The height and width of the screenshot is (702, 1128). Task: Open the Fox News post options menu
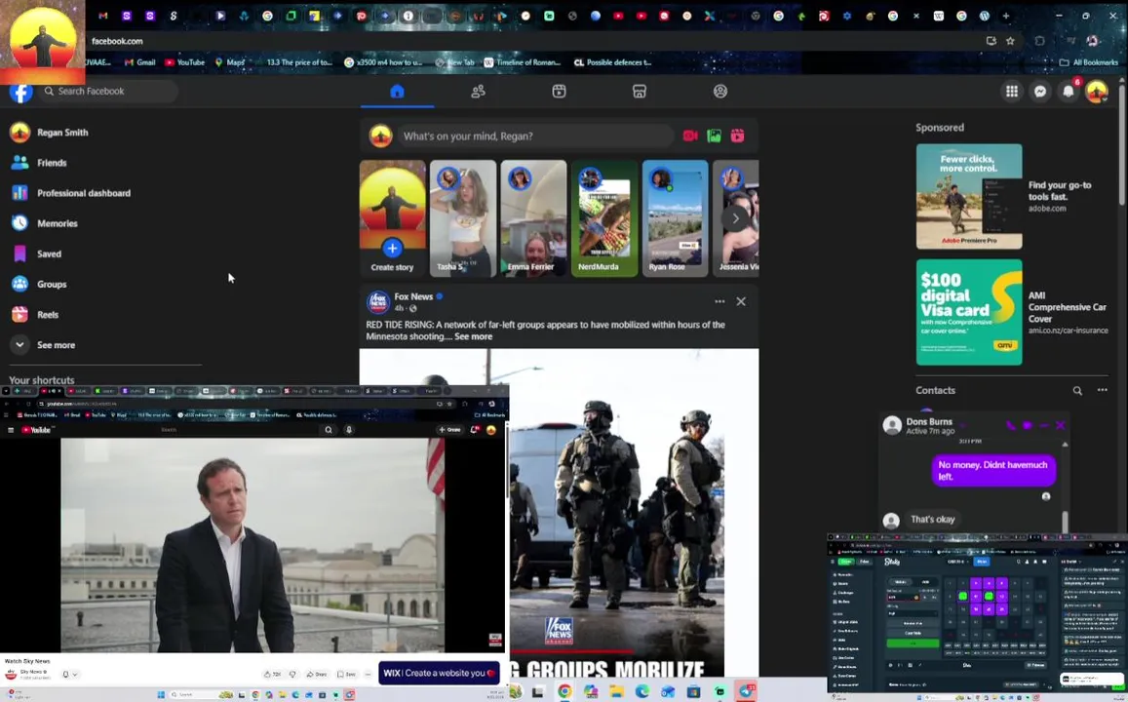pos(720,301)
